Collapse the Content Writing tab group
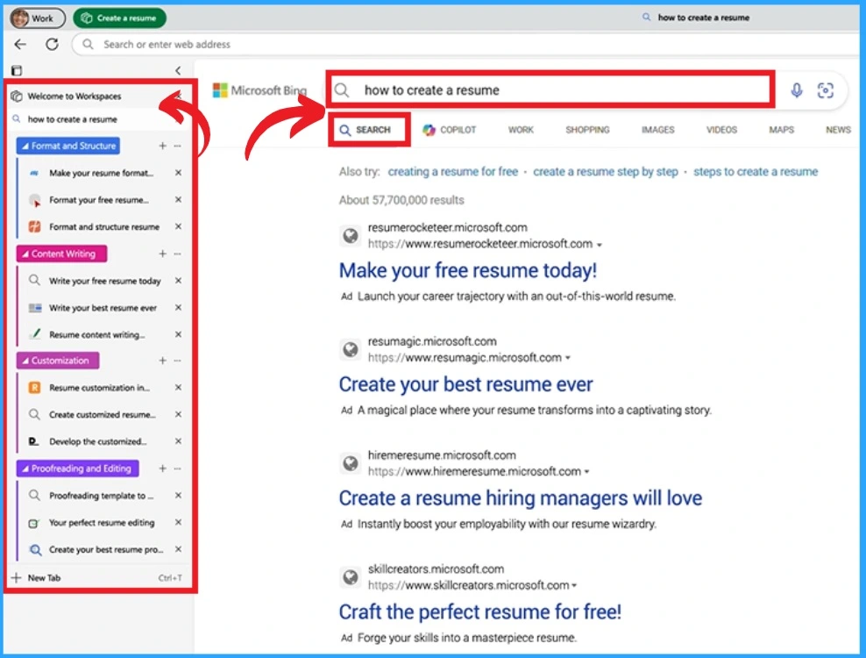The height and width of the screenshot is (658, 866). pyautogui.click(x=62, y=254)
